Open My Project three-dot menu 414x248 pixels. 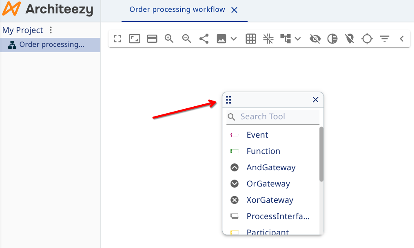tap(51, 30)
